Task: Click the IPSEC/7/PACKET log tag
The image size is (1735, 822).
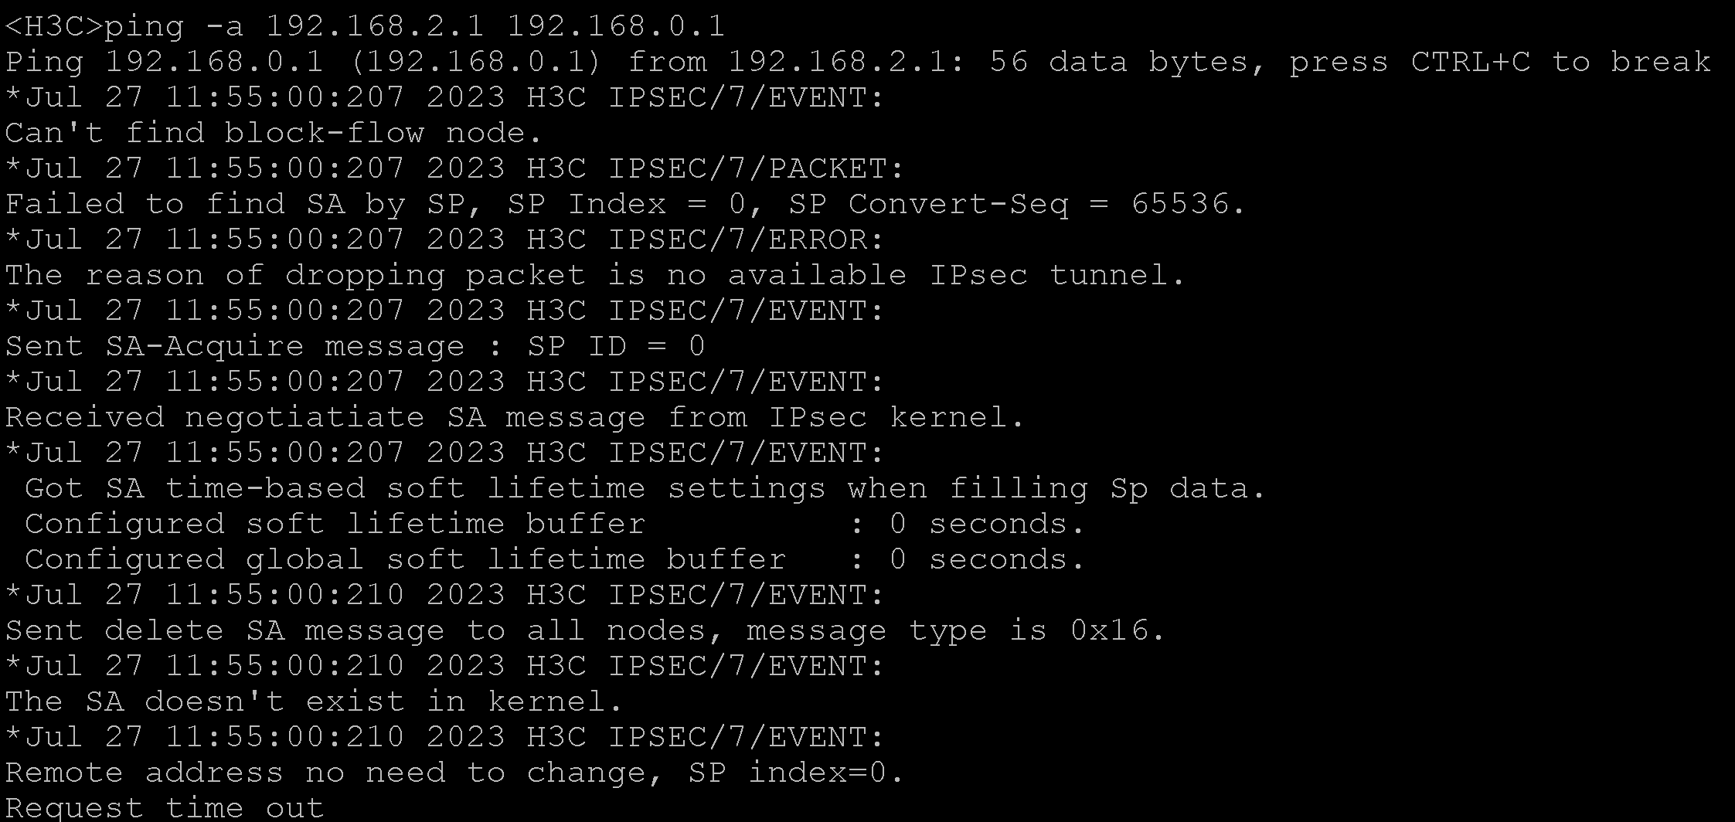Action: click(x=757, y=169)
